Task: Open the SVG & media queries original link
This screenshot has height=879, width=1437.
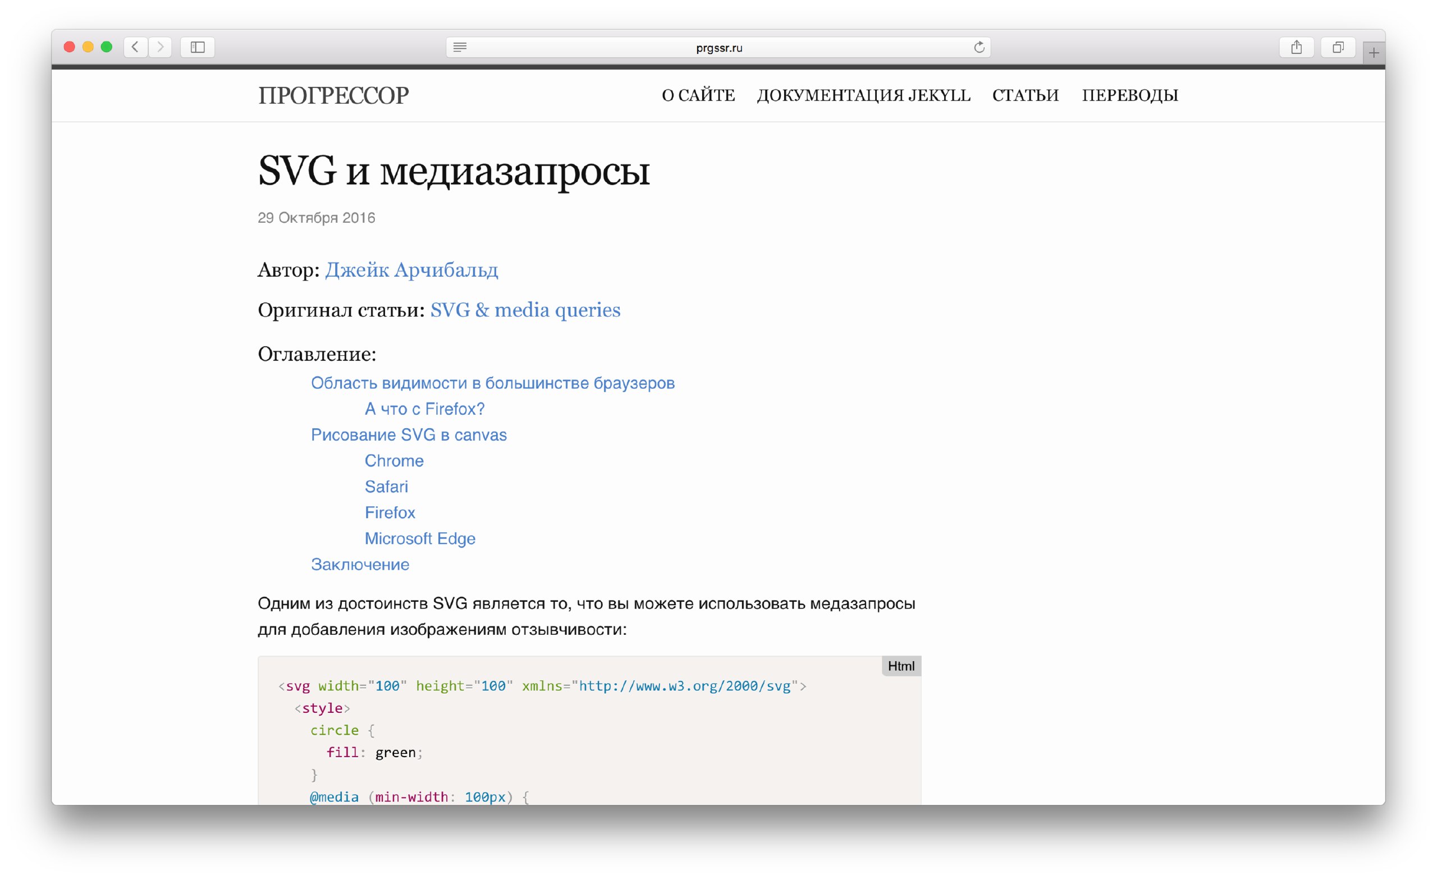Action: pos(525,310)
